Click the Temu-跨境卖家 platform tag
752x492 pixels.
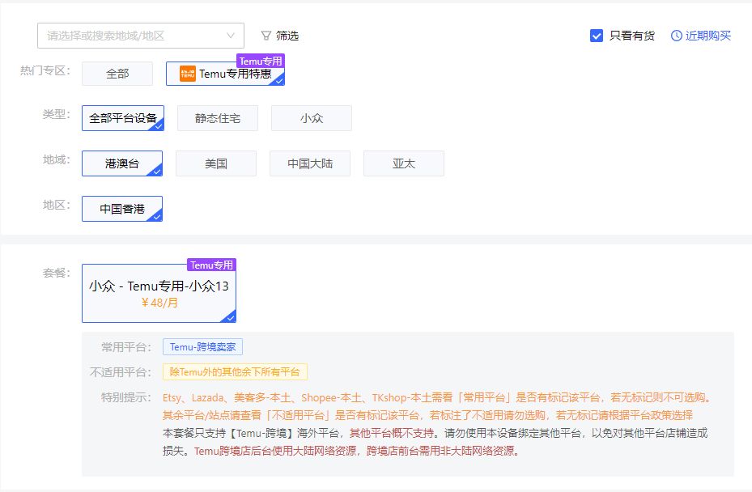tap(203, 346)
